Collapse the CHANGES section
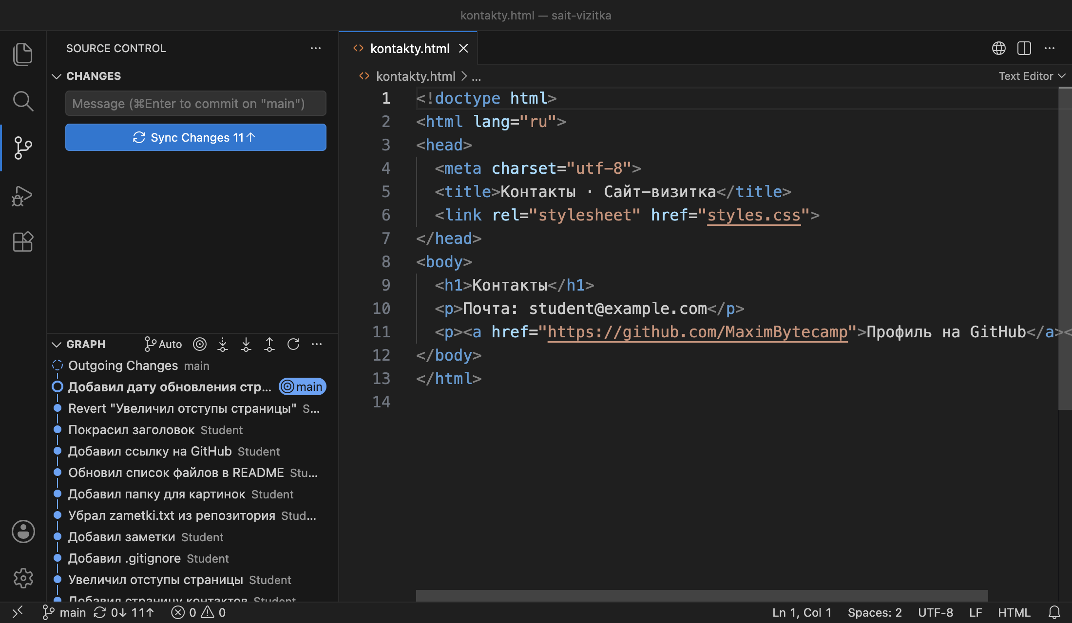The image size is (1072, 623). click(x=93, y=76)
